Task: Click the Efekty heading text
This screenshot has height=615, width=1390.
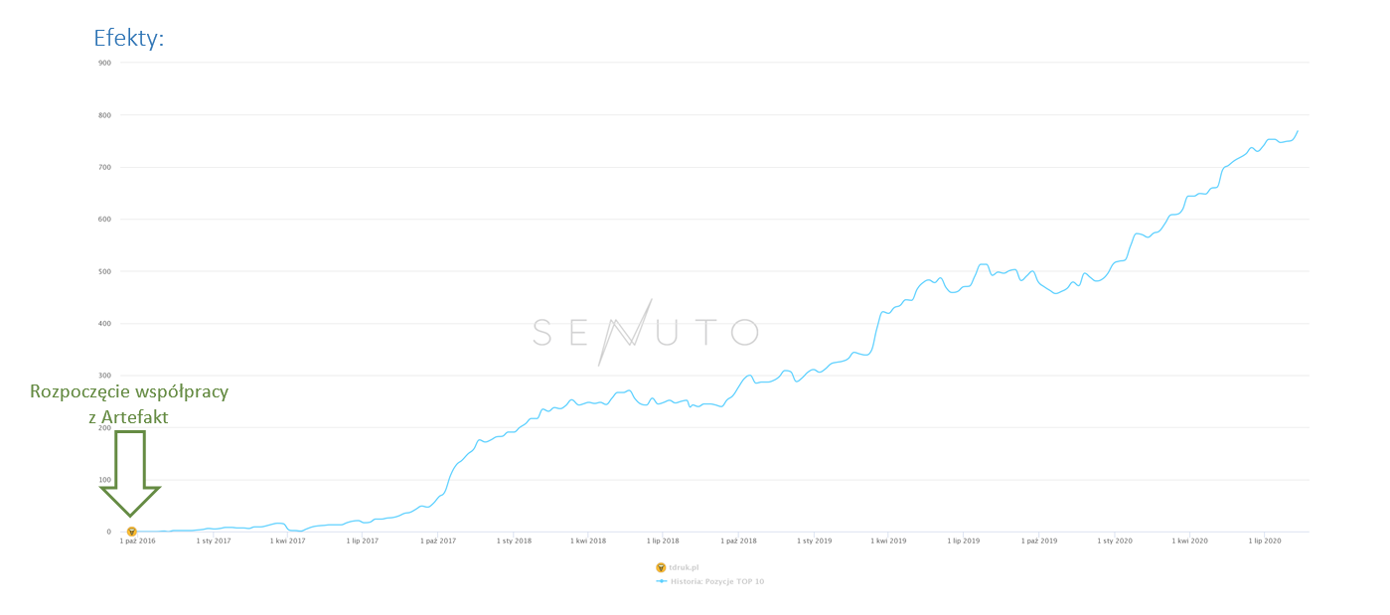Action: pos(128,38)
